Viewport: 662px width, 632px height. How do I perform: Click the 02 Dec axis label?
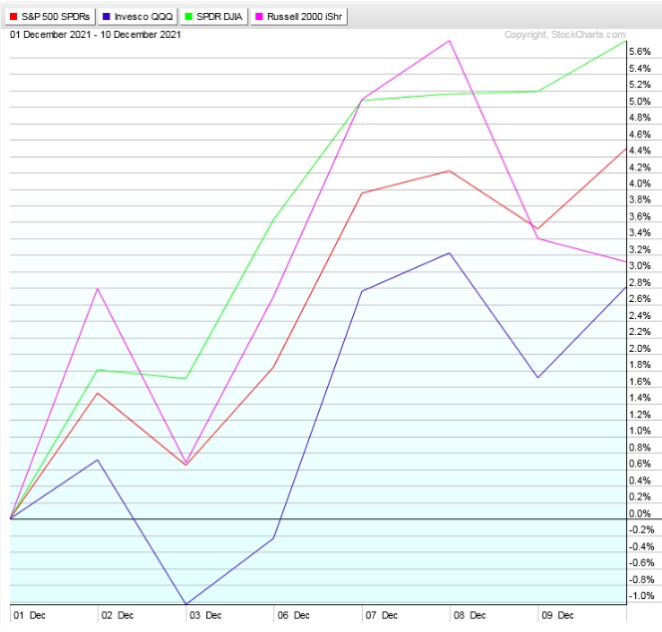(x=118, y=615)
